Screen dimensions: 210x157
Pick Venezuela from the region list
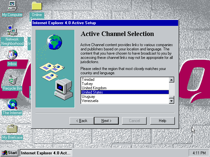pyautogui.click(x=125, y=101)
